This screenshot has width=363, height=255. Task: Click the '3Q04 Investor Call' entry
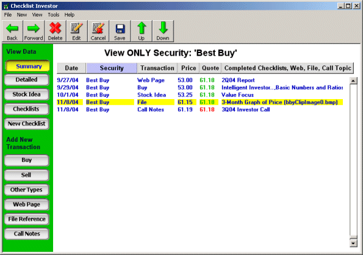pyautogui.click(x=246, y=109)
